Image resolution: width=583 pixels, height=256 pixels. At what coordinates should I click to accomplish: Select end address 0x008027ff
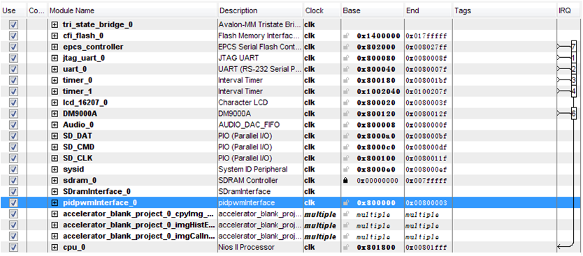point(426,47)
